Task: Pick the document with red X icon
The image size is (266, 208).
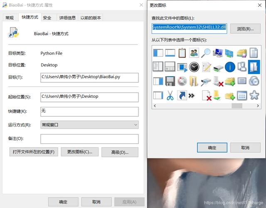Action: [207, 95]
